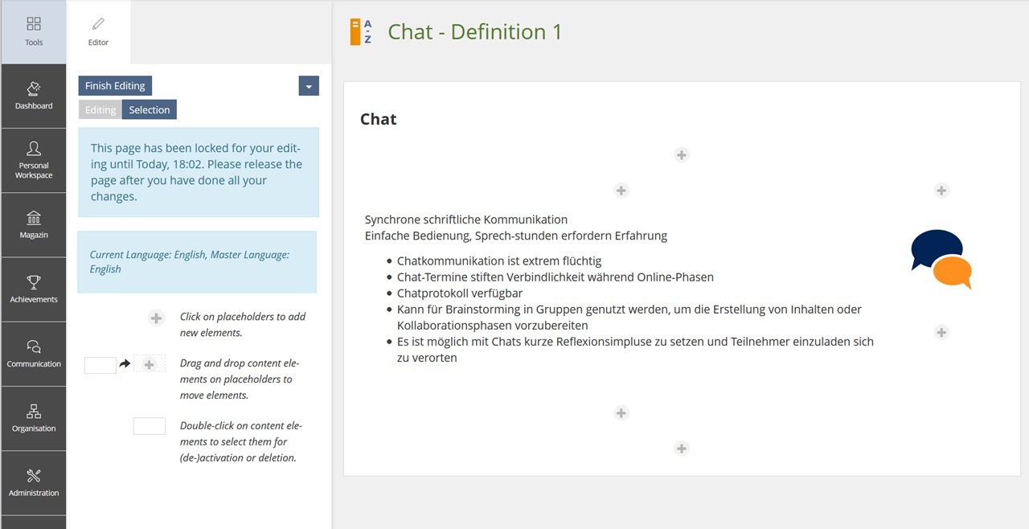
Task: Click the plus placeholder above the chat bubbles image
Action: click(x=941, y=191)
